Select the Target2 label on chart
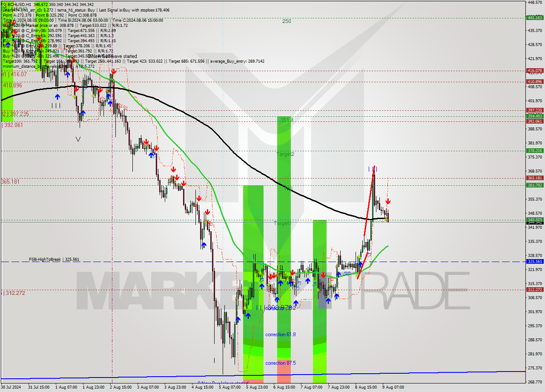The width and height of the screenshot is (545, 392). (285, 154)
